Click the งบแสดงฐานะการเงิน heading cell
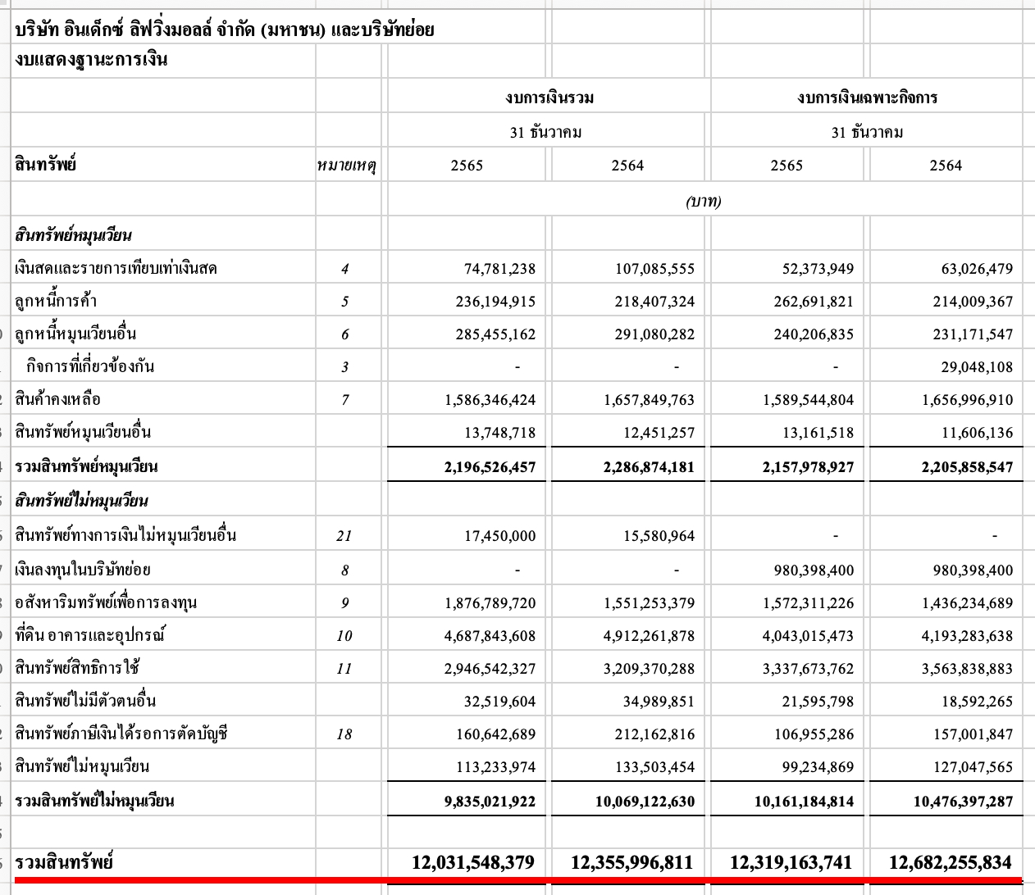1035x895 pixels. click(x=91, y=60)
